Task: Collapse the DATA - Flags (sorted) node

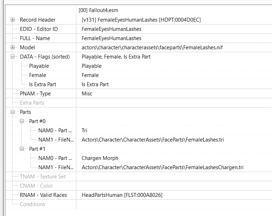Action: click(x=12, y=57)
